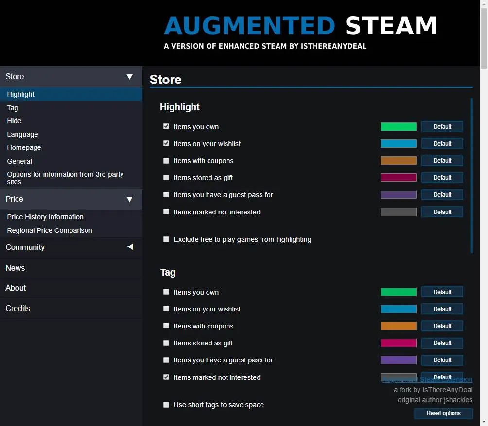The height and width of the screenshot is (426, 488).
Task: Reset Tag guest pass color to Default
Action: tap(442, 360)
